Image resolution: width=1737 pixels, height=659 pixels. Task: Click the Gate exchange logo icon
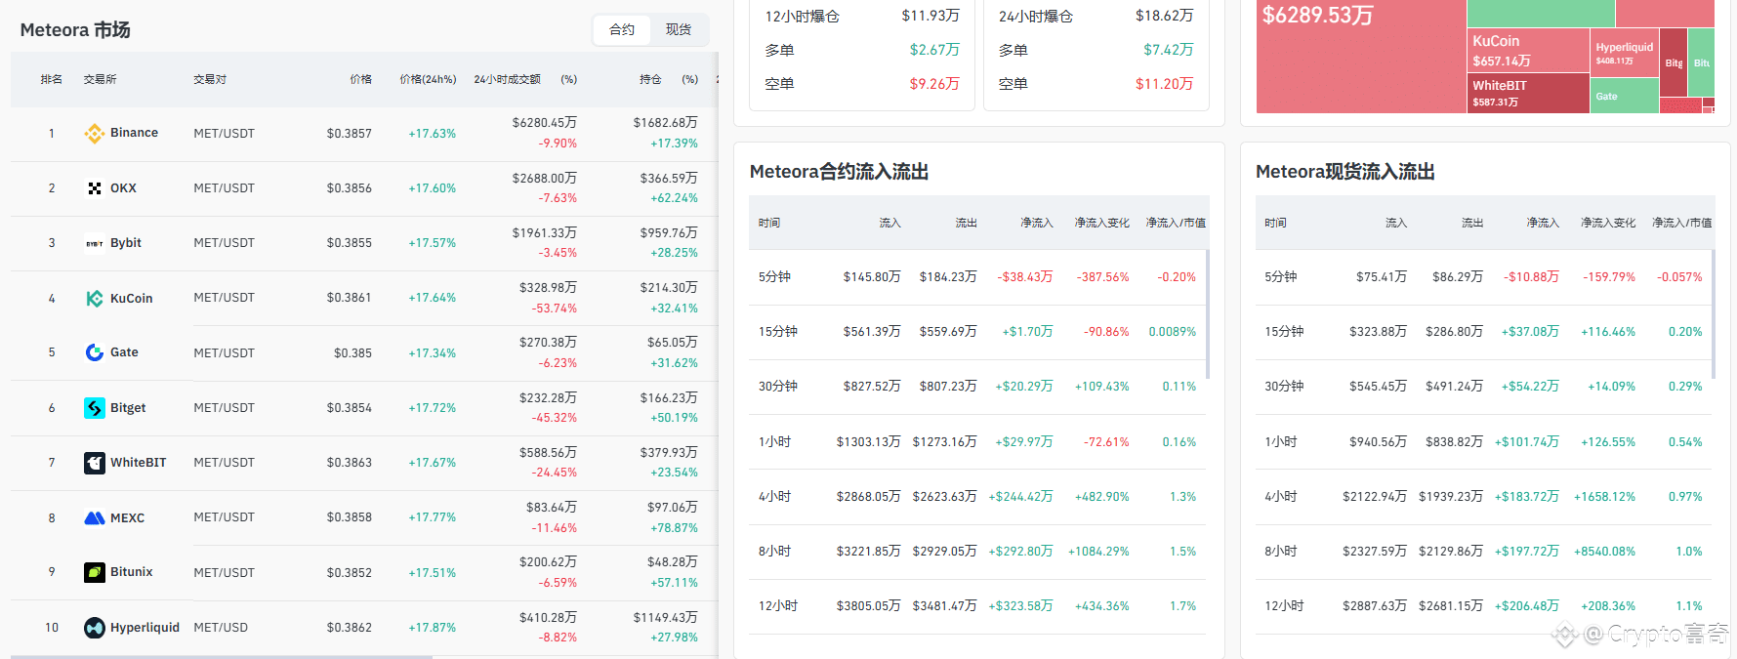pos(94,352)
